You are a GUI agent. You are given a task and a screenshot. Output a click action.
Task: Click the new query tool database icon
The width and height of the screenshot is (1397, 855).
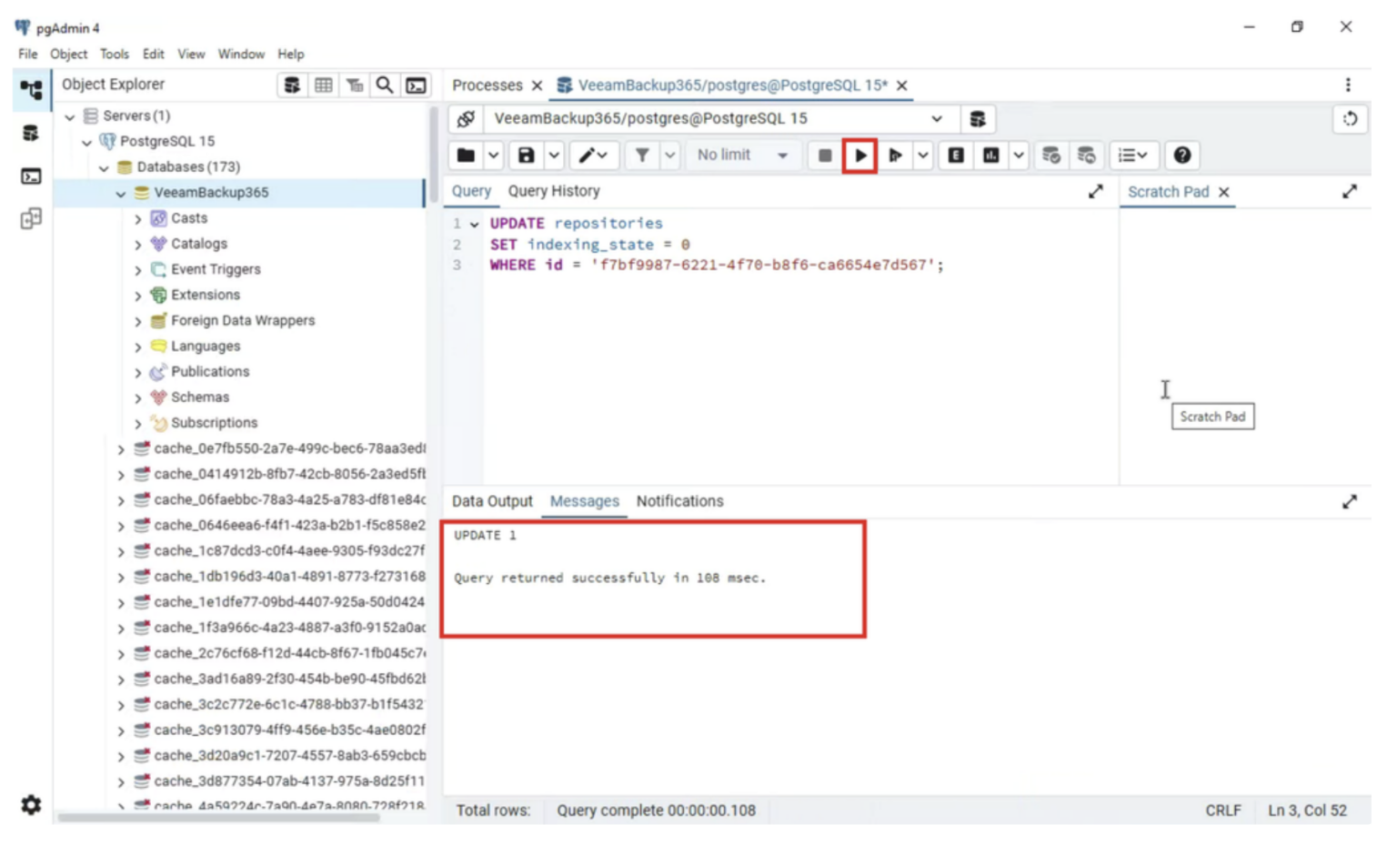coord(978,119)
